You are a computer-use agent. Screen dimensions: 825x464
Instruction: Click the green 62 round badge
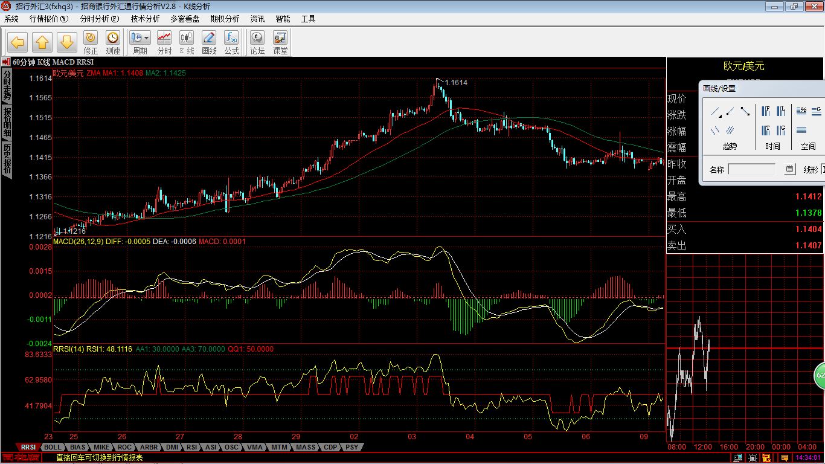pyautogui.click(x=820, y=376)
